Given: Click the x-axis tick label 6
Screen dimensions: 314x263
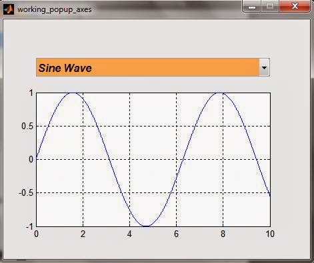Looking at the screenshot, I should [176, 234].
